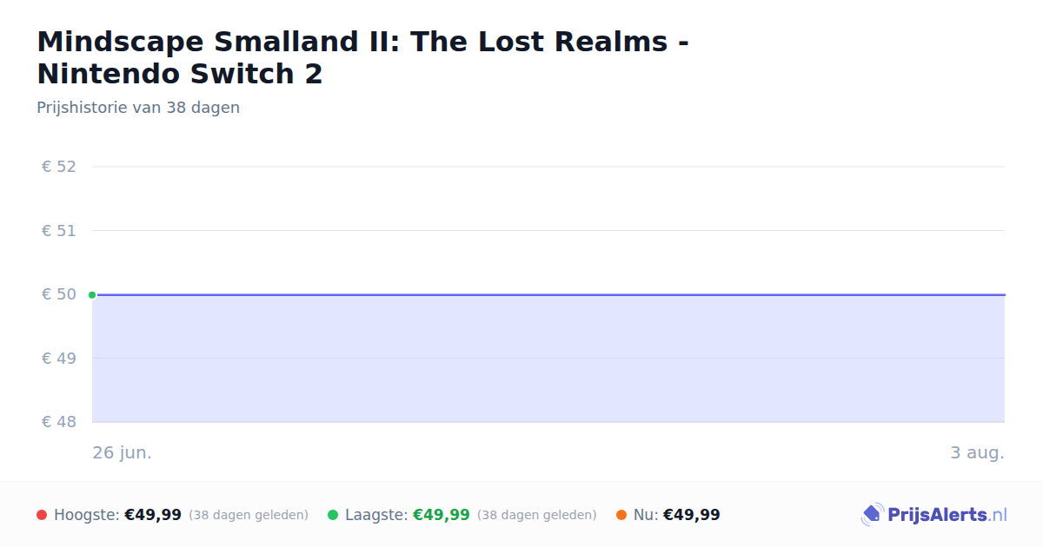Select the green data point at 26 jun.

92,295
